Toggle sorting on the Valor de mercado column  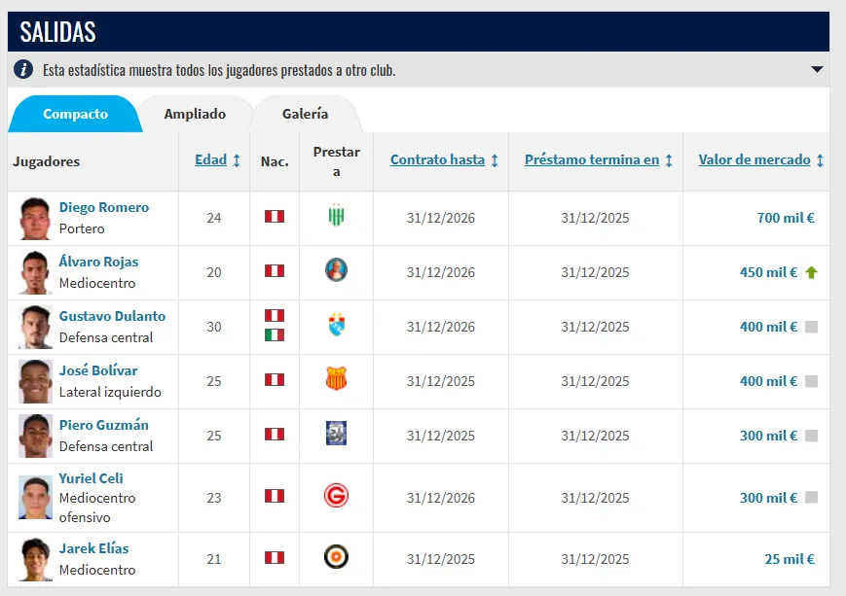[x=756, y=159]
